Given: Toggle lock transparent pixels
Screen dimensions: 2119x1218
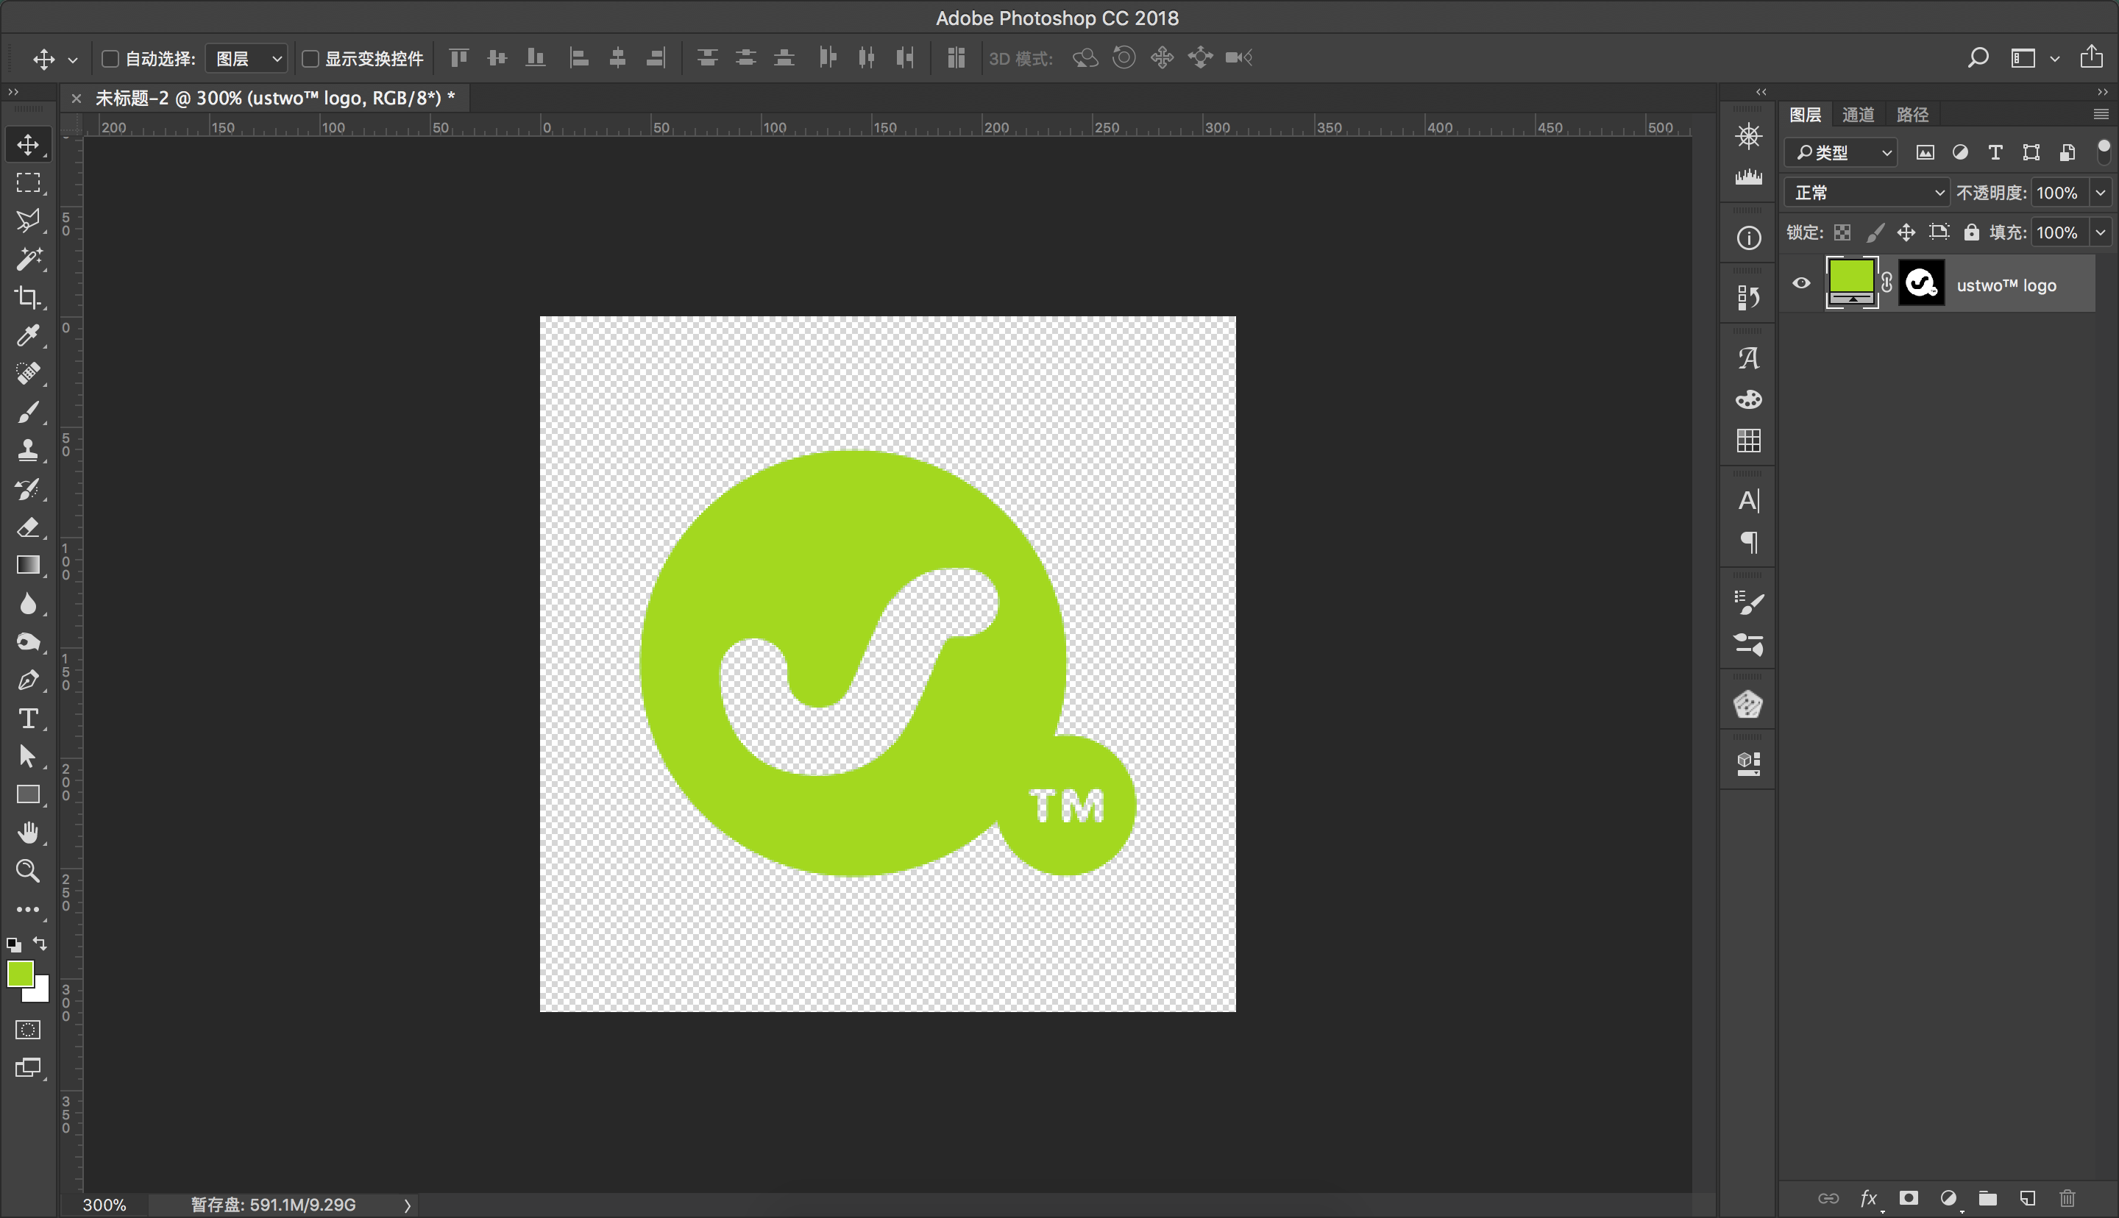Looking at the screenshot, I should tap(1842, 232).
